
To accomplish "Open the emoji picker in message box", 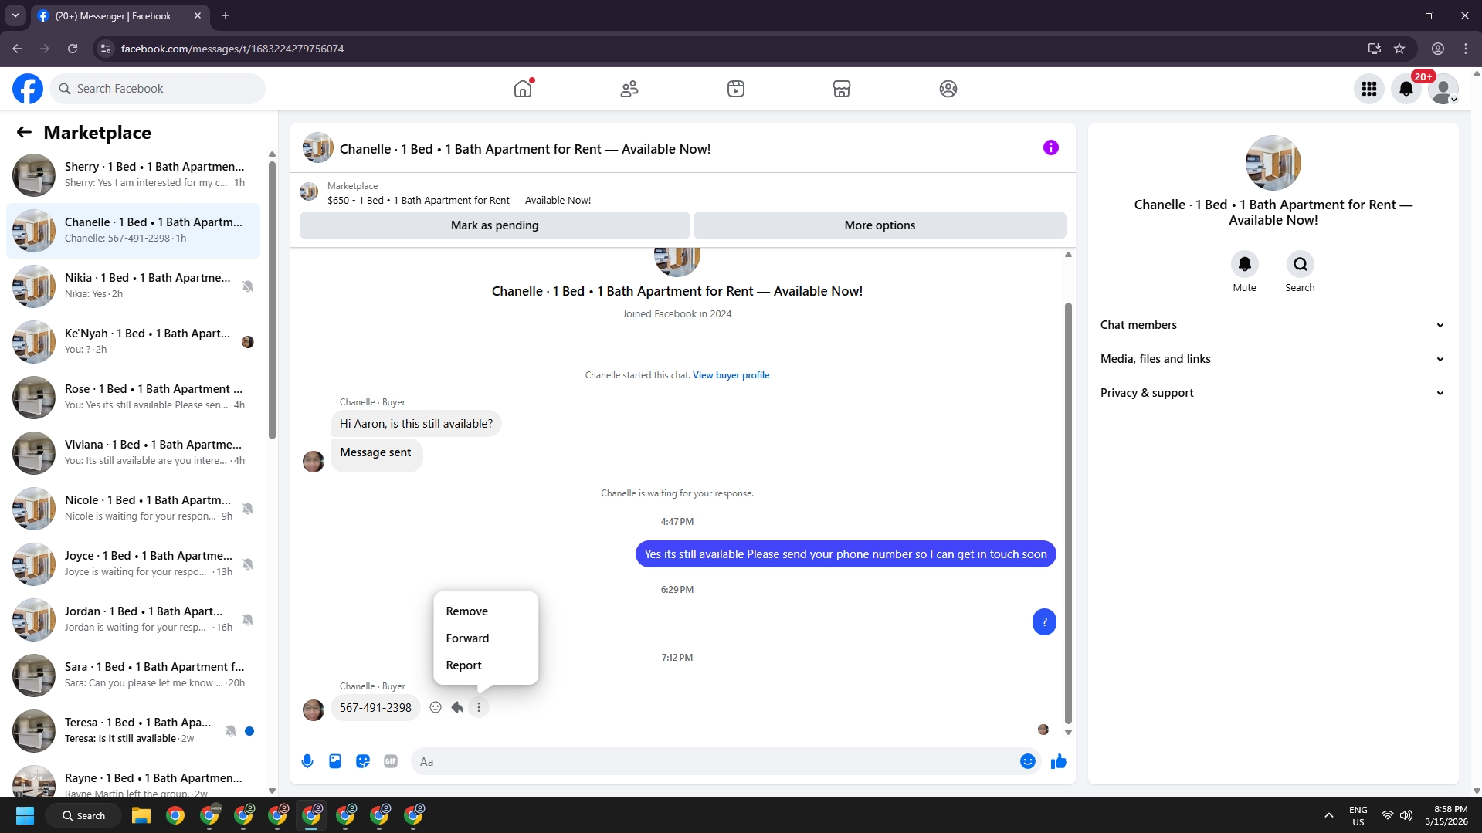I will tap(1028, 761).
